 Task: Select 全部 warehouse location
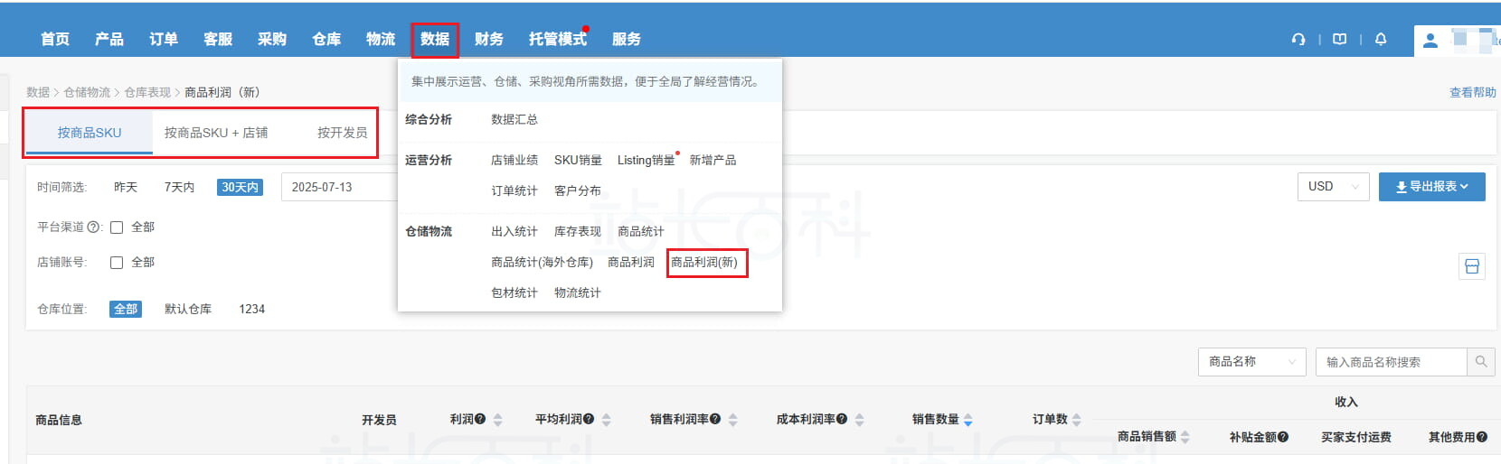[126, 309]
